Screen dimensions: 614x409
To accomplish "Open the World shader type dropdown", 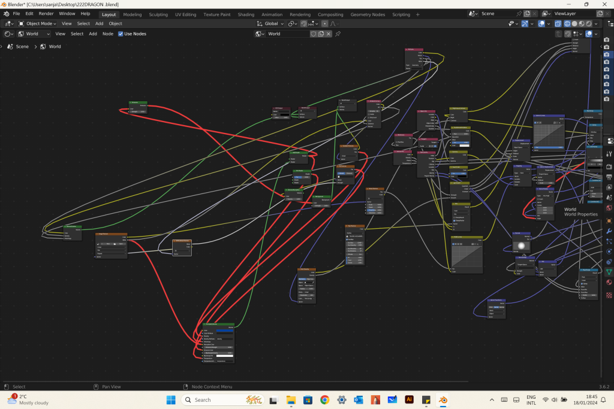I will 34,34.
